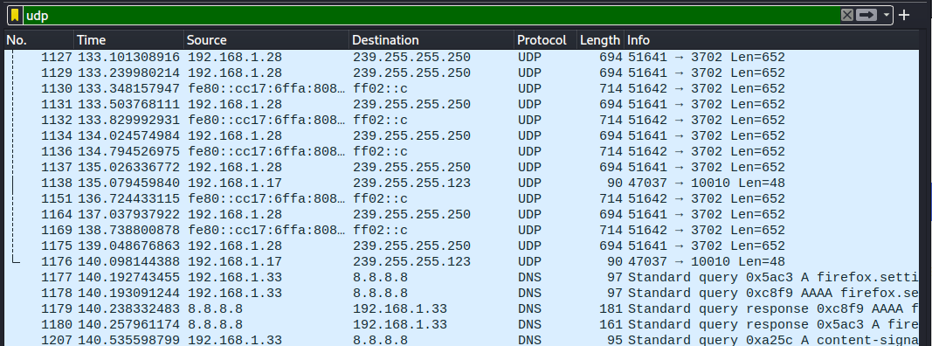
Task: Click the Info column header
Action: coord(771,40)
